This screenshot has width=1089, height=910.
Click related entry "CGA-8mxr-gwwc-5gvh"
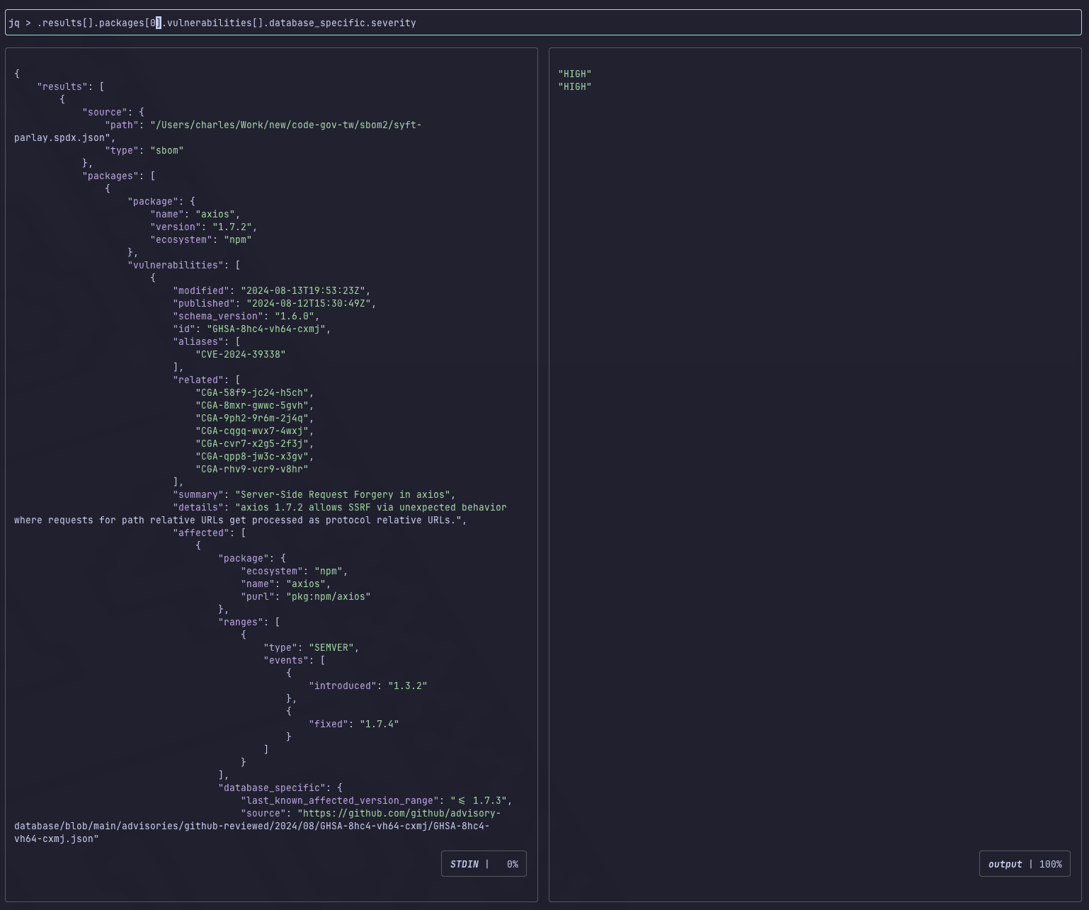point(252,405)
